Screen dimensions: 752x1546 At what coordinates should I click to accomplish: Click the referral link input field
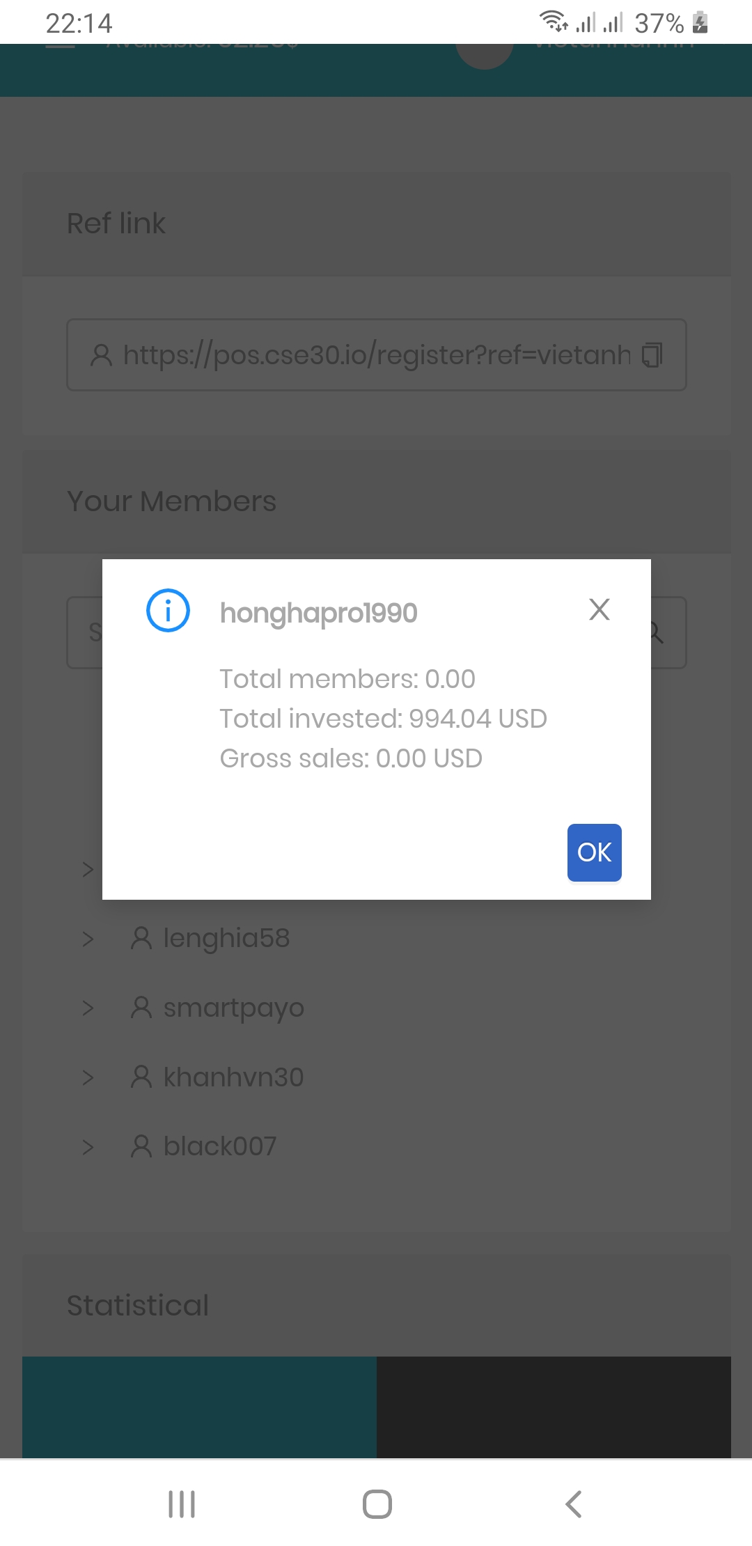pyautogui.click(x=376, y=355)
